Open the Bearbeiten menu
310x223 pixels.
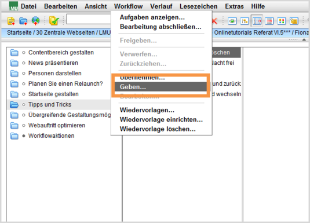click(60, 6)
